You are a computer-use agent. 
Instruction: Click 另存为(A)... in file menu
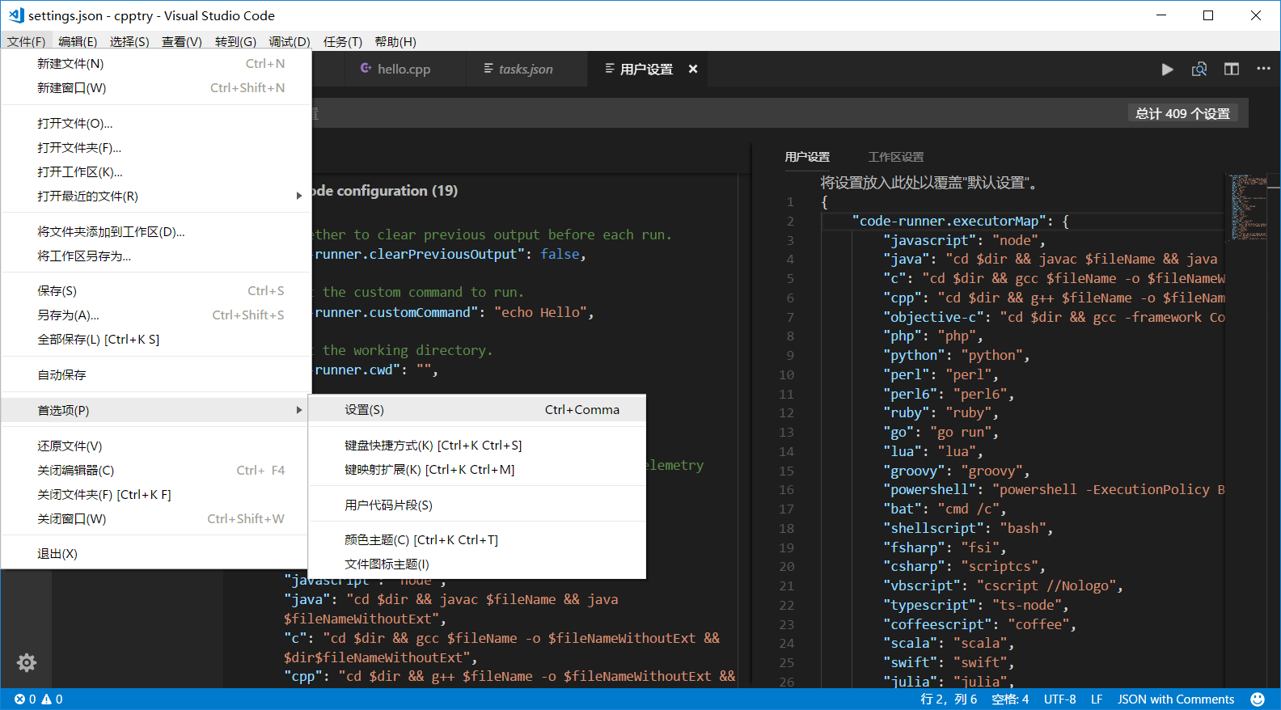[x=156, y=315]
